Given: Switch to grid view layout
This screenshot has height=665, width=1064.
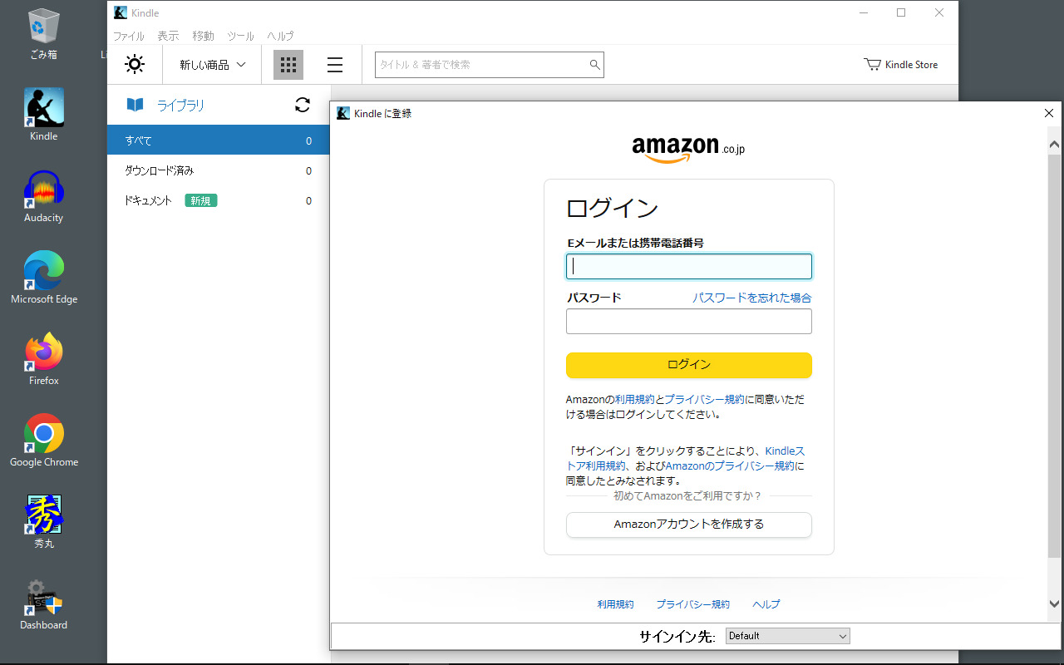Looking at the screenshot, I should pos(288,65).
